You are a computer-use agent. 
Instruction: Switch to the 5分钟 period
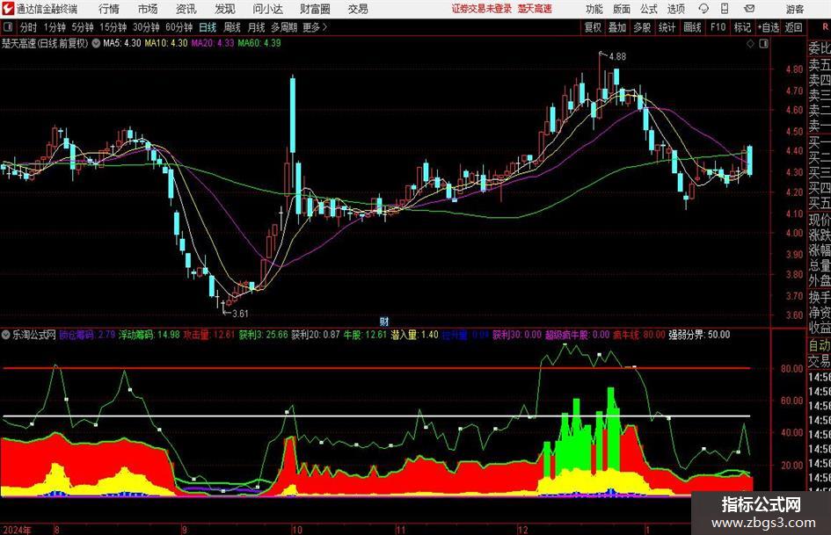click(83, 27)
